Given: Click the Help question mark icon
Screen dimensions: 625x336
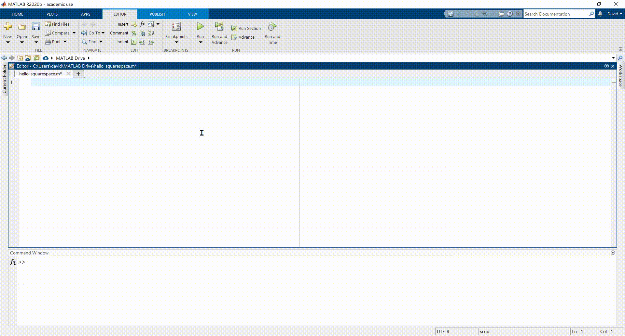Looking at the screenshot, I should point(510,14).
